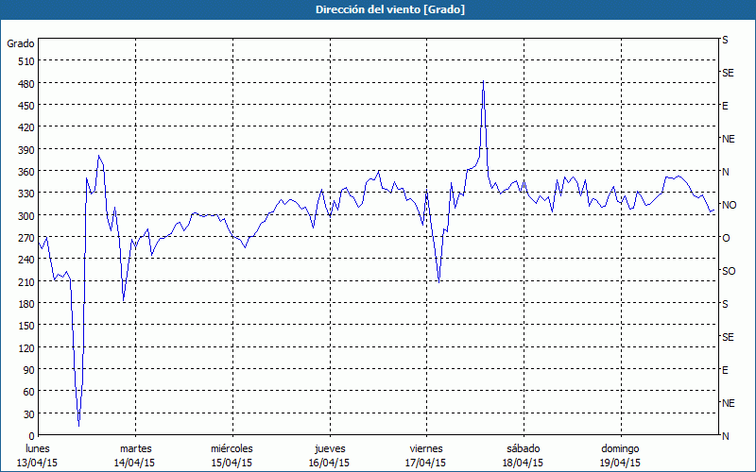Click the "O" compass label on the right axis
Screen dimensions: 756x472
coord(726,238)
